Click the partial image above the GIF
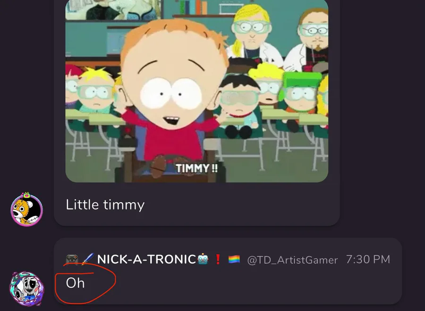The image size is (425, 311). (113, 9)
